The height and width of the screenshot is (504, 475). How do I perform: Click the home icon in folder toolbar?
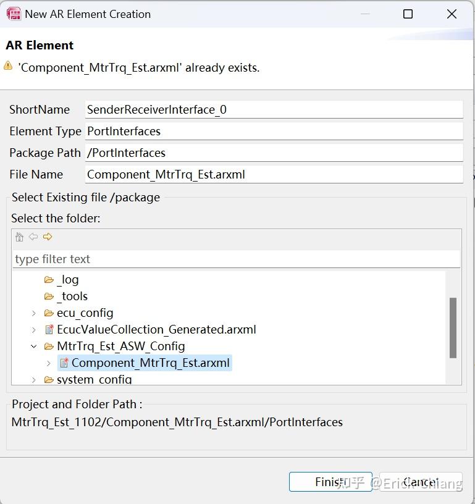point(19,237)
